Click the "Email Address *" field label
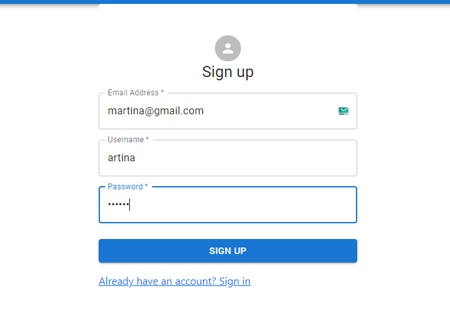 136,93
